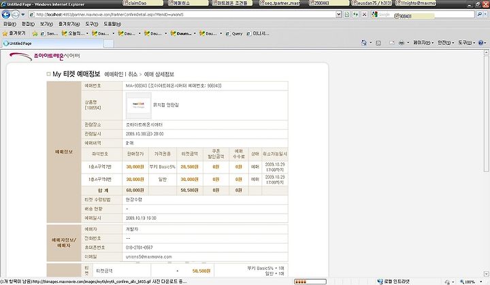Select the Untitled Page browser tab
The width and height of the screenshot is (490, 285).
pyautogui.click(x=52, y=44)
